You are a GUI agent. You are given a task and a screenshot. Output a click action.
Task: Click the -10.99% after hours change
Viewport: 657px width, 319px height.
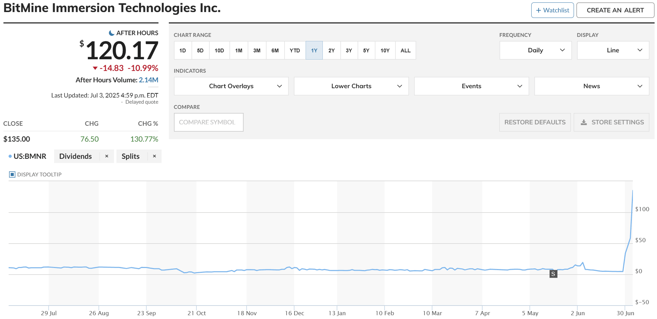[143, 68]
